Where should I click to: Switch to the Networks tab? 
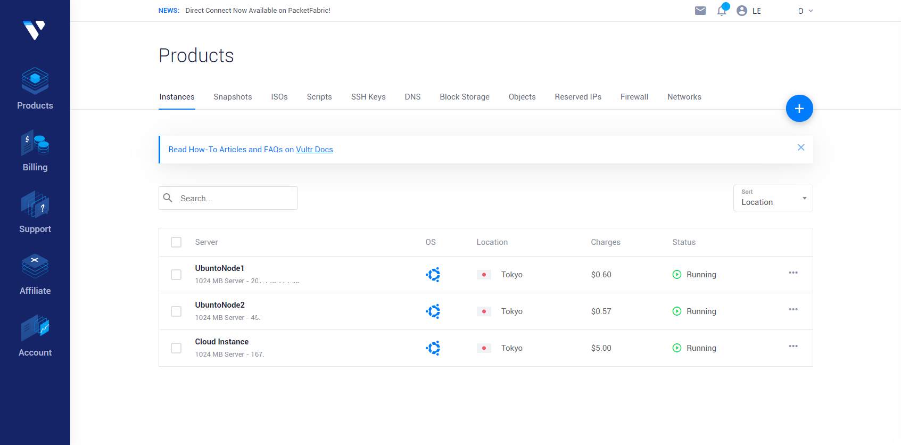(684, 97)
